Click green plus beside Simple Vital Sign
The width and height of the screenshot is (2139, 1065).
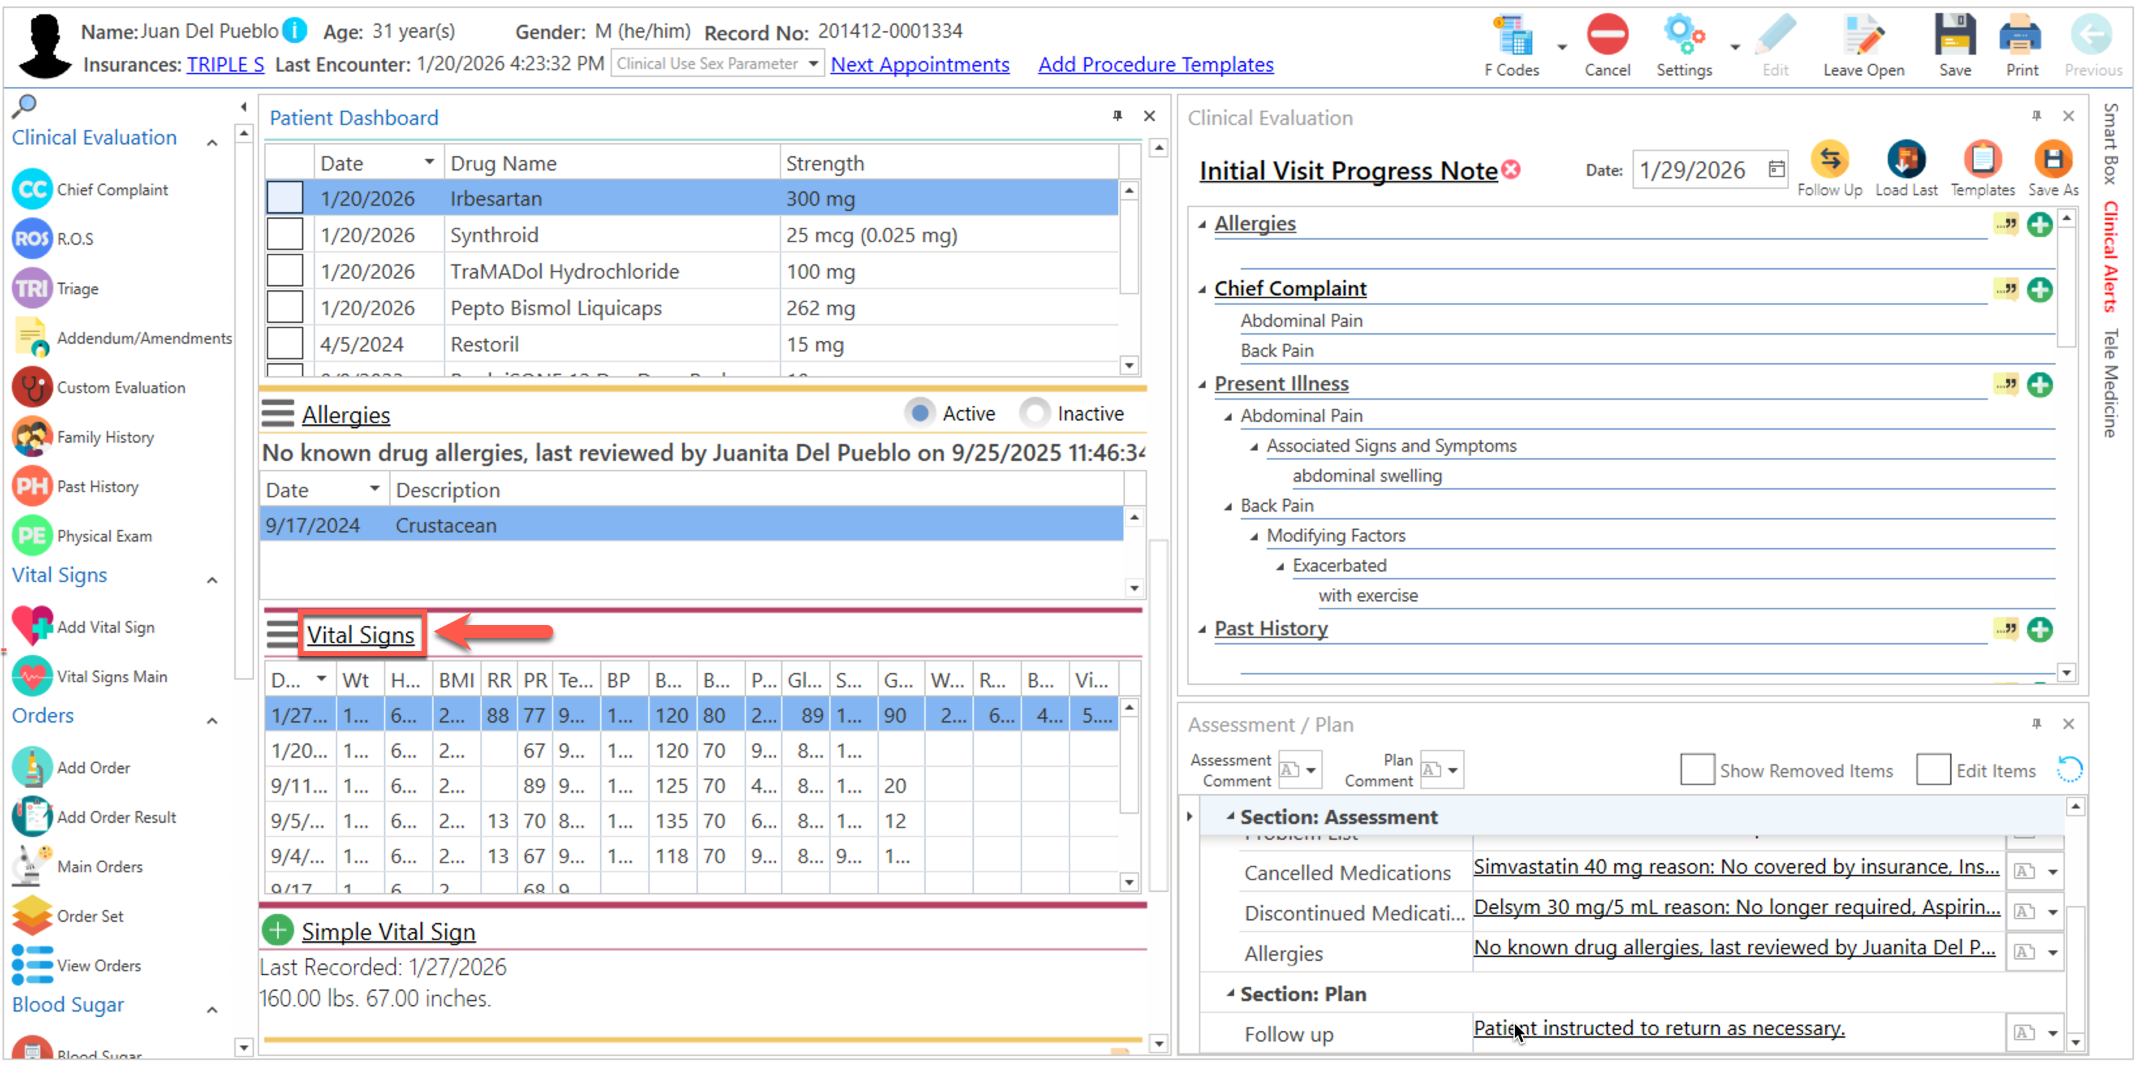pyautogui.click(x=278, y=932)
